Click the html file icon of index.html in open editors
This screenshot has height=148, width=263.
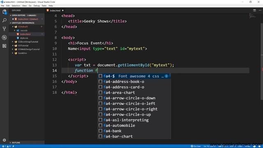[16, 19]
